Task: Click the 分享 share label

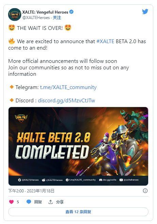Action: coord(60,202)
